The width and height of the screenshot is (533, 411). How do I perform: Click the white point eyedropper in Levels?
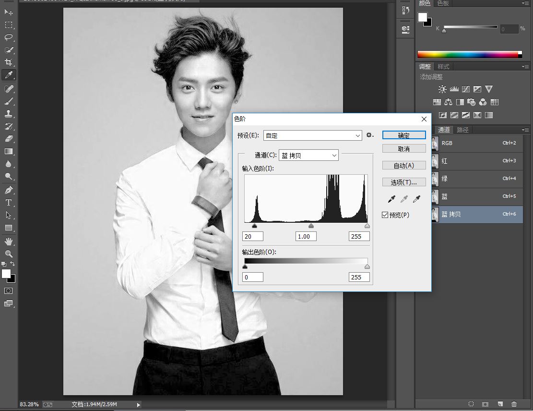point(416,199)
